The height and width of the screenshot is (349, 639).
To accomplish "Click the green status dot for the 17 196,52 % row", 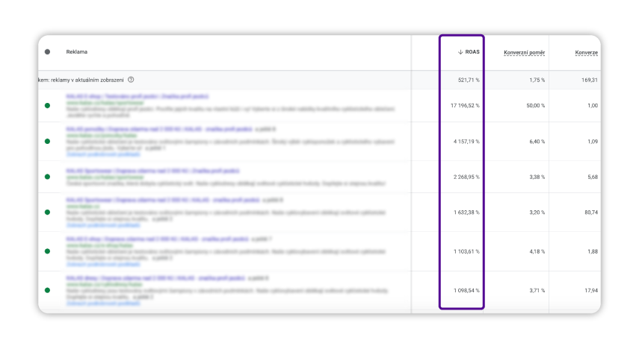I will coord(48,106).
